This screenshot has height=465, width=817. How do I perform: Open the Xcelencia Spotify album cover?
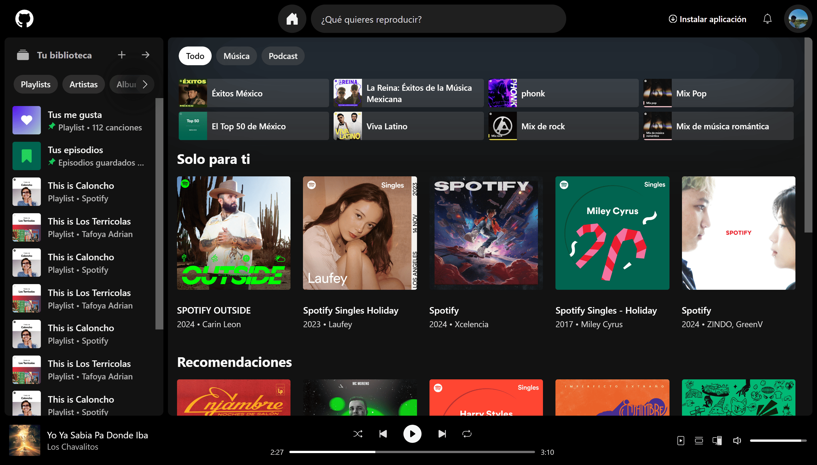486,233
